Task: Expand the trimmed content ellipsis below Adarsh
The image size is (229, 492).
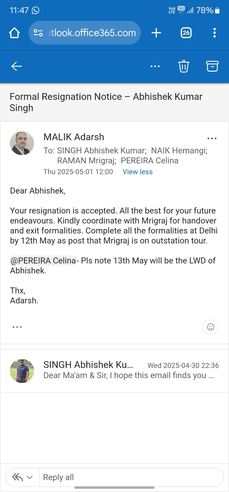Action: [x=17, y=327]
